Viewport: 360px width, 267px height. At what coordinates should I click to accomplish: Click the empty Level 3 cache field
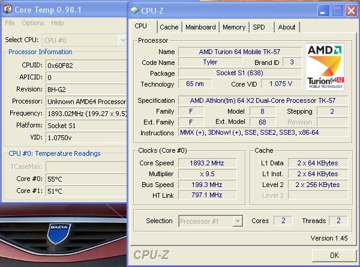(x=318, y=195)
